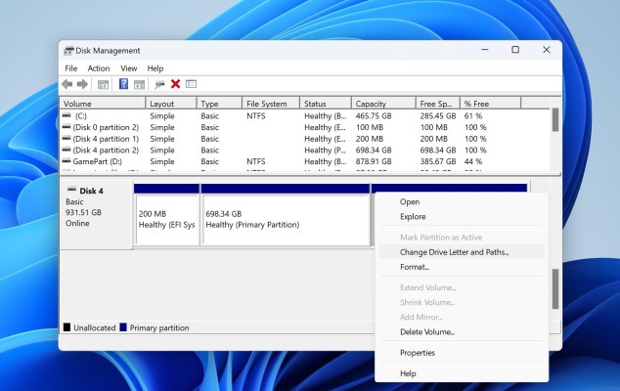620x391 pixels.
Task: Click NTFS in the GamePart (D:) row
Action: pyautogui.click(x=256, y=161)
